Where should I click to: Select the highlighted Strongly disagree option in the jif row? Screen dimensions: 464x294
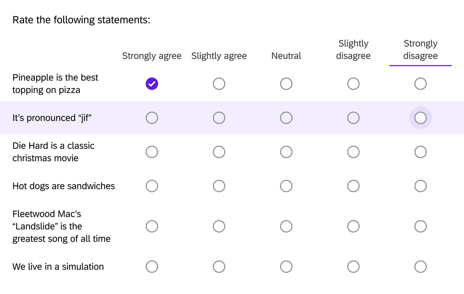[421, 118]
